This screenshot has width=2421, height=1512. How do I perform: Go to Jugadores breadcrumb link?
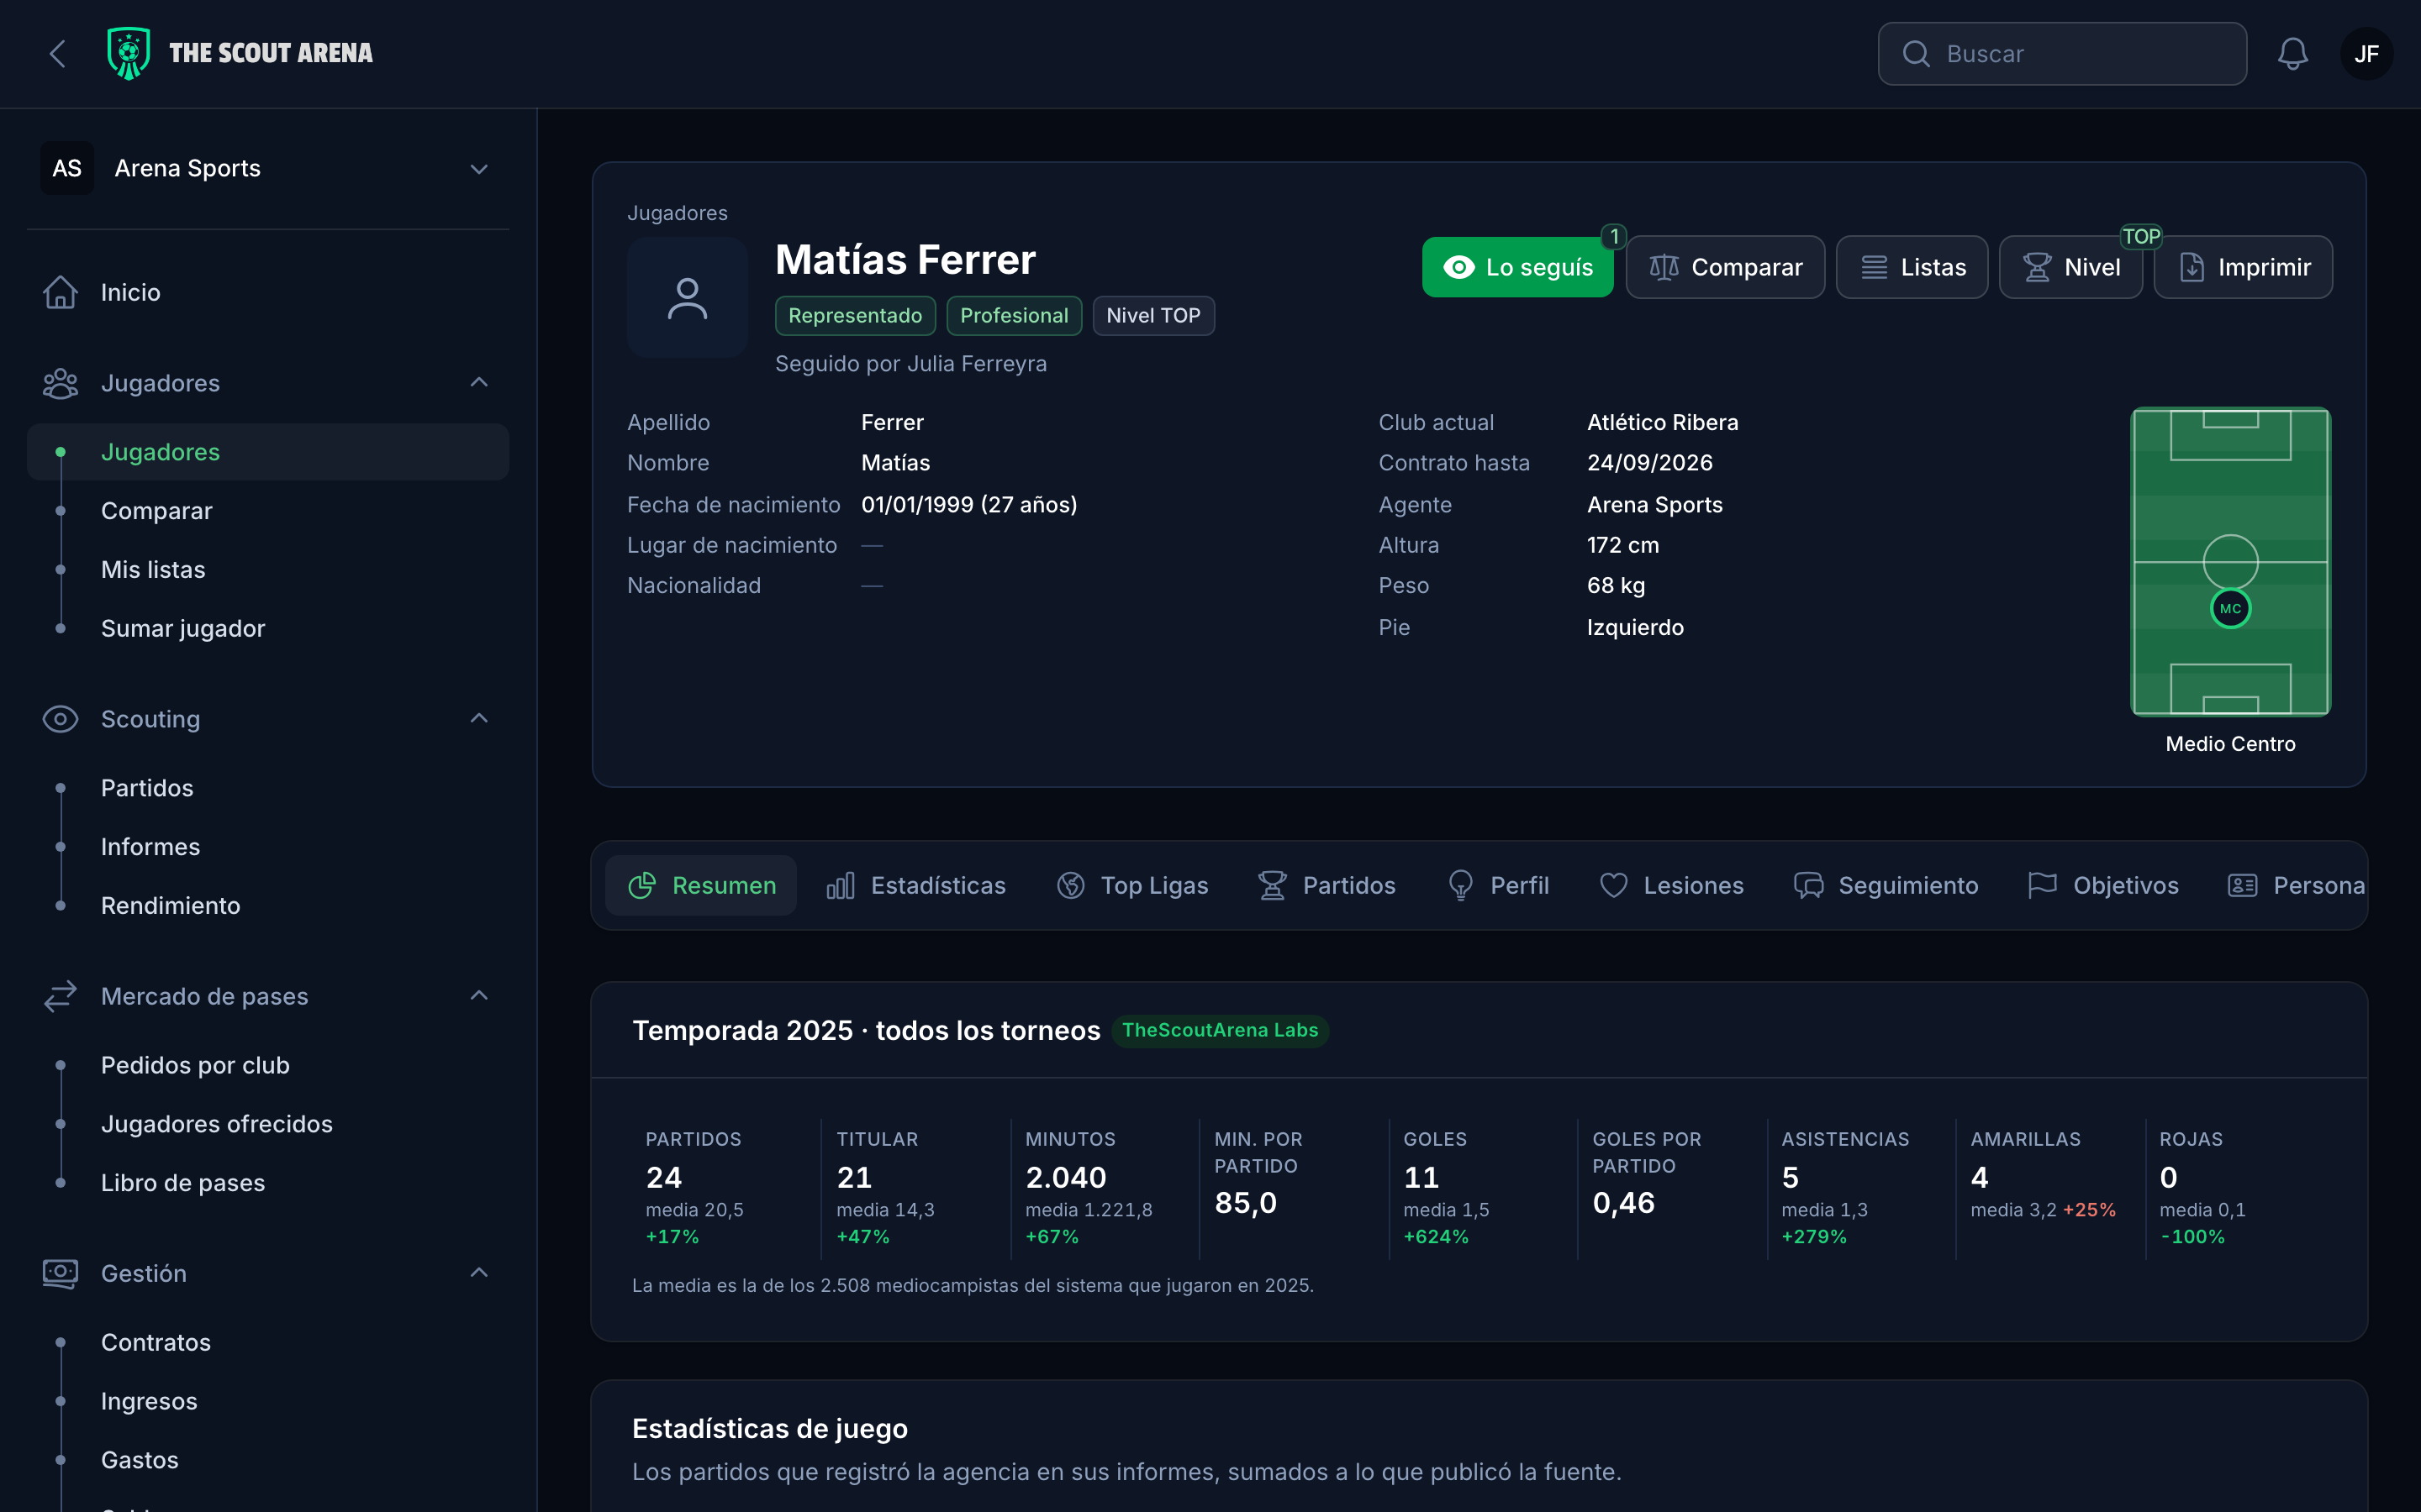tap(678, 213)
